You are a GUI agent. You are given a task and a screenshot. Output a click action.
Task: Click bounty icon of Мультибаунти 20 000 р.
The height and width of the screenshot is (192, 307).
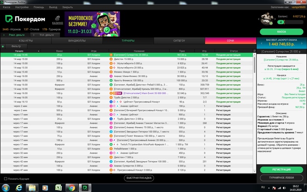pyautogui.click(x=114, y=68)
